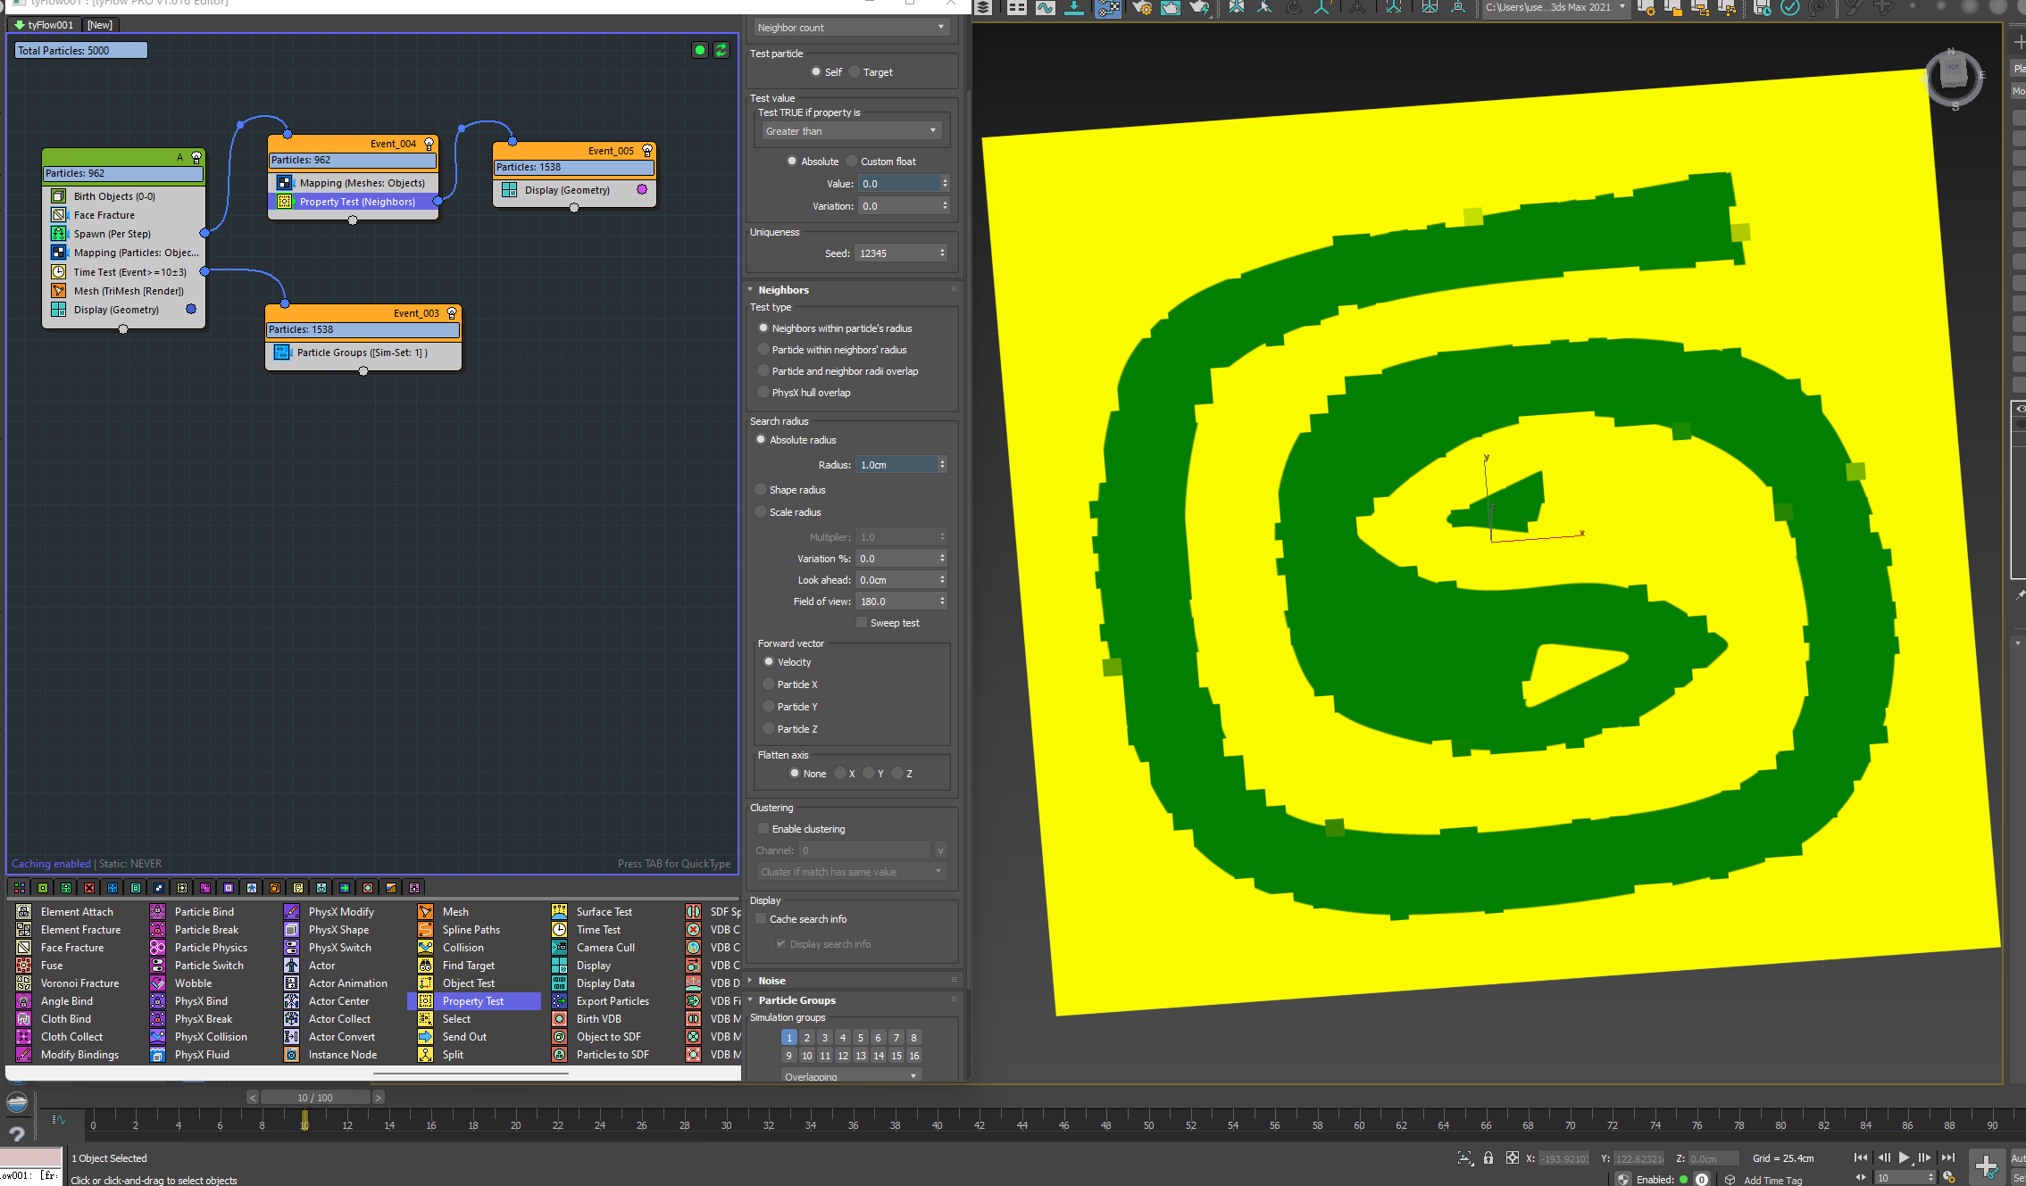Click the green flow enable indicator

pyautogui.click(x=700, y=50)
